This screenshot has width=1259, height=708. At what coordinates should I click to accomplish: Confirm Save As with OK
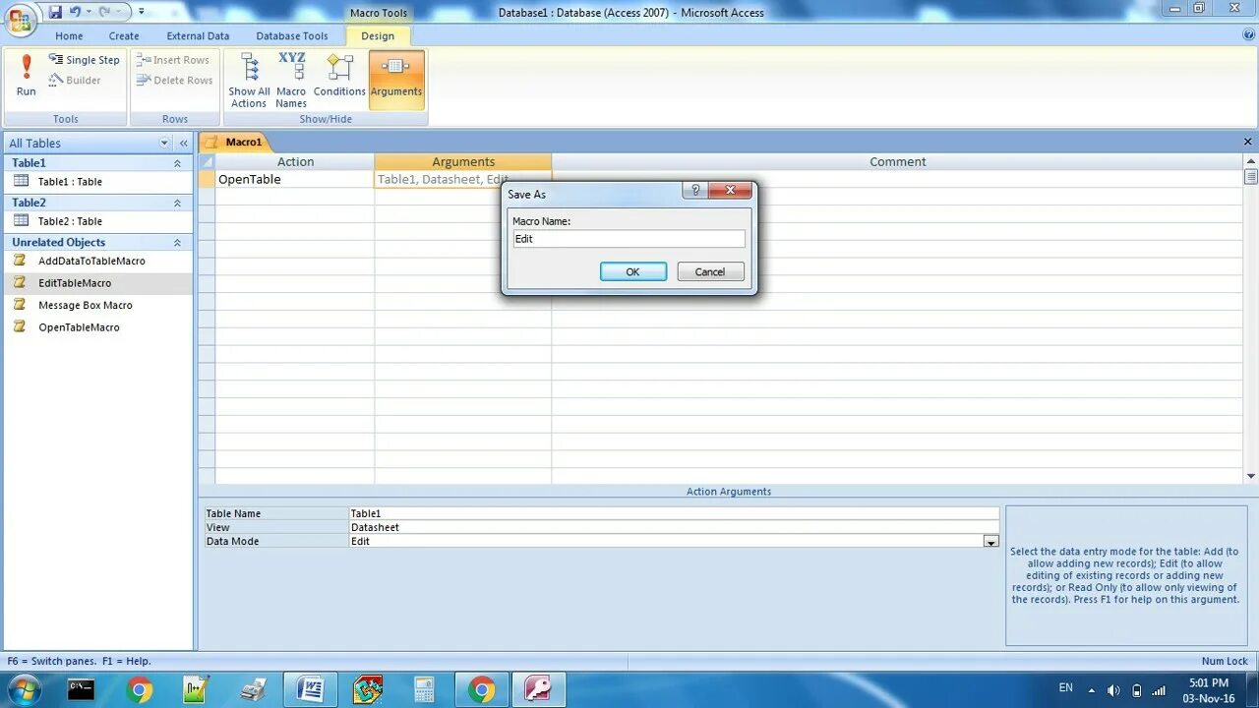(x=633, y=272)
